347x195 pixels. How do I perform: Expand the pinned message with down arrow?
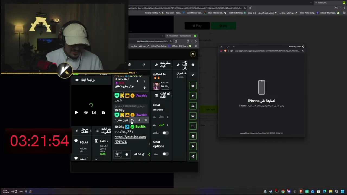(x=144, y=87)
